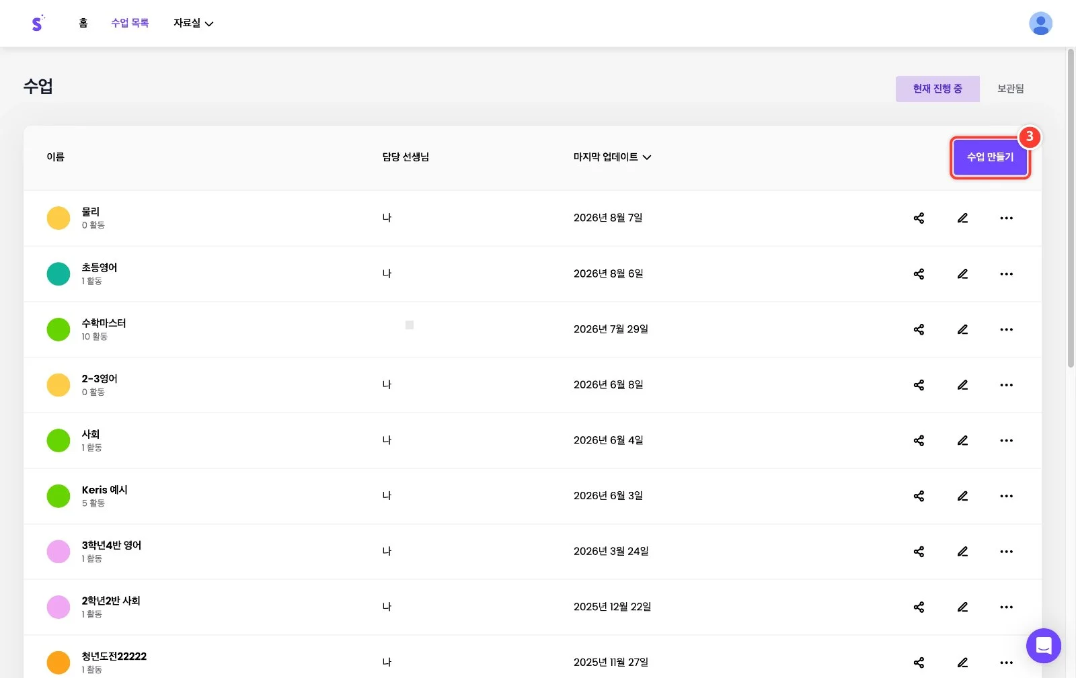Image resolution: width=1076 pixels, height=678 pixels.
Task: Open more options for Keris 예시
Action: coord(1006,496)
